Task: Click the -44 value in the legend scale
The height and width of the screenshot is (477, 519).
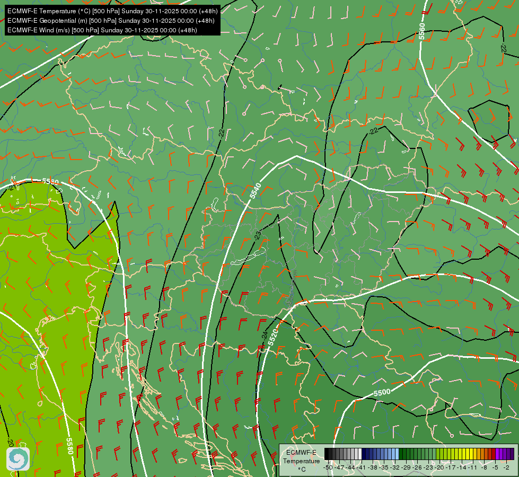Action: pos(350,467)
